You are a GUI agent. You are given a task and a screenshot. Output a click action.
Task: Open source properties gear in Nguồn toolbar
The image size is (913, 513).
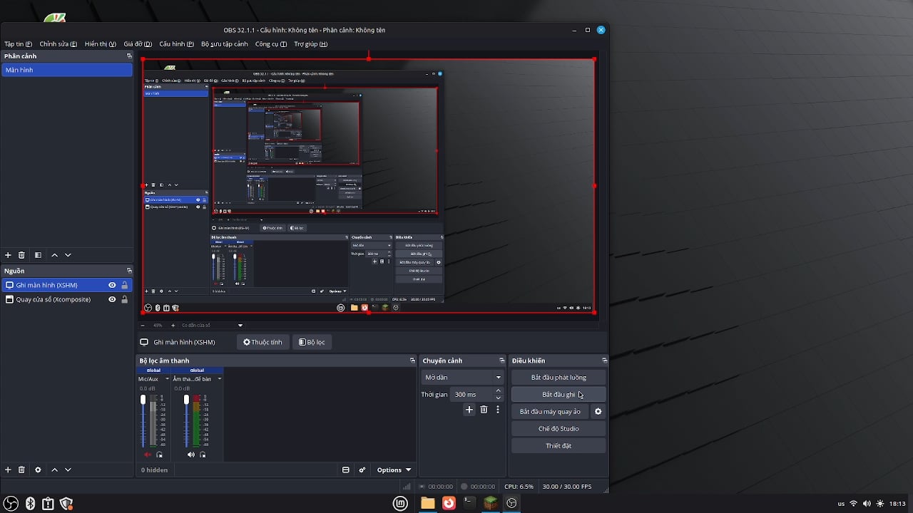[38, 470]
